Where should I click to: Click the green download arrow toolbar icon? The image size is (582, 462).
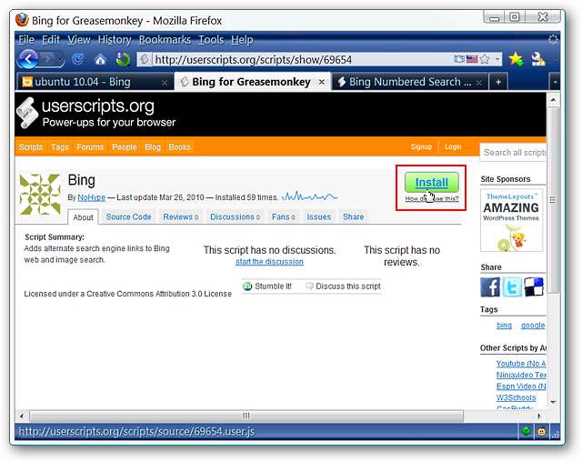point(123,59)
